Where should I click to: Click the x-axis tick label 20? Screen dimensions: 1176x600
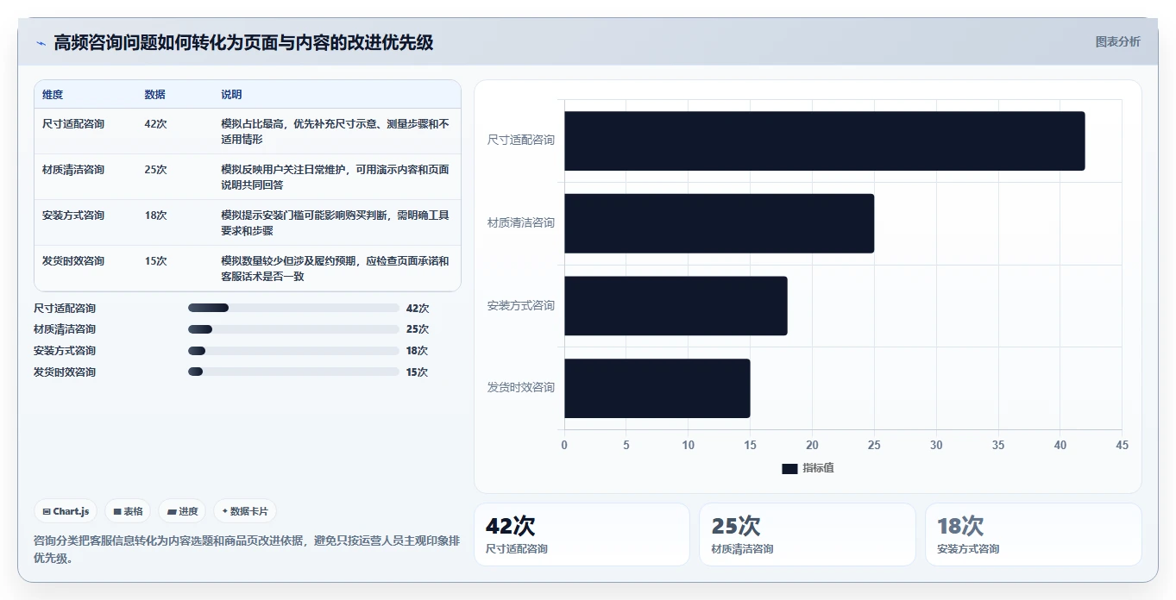pos(812,445)
